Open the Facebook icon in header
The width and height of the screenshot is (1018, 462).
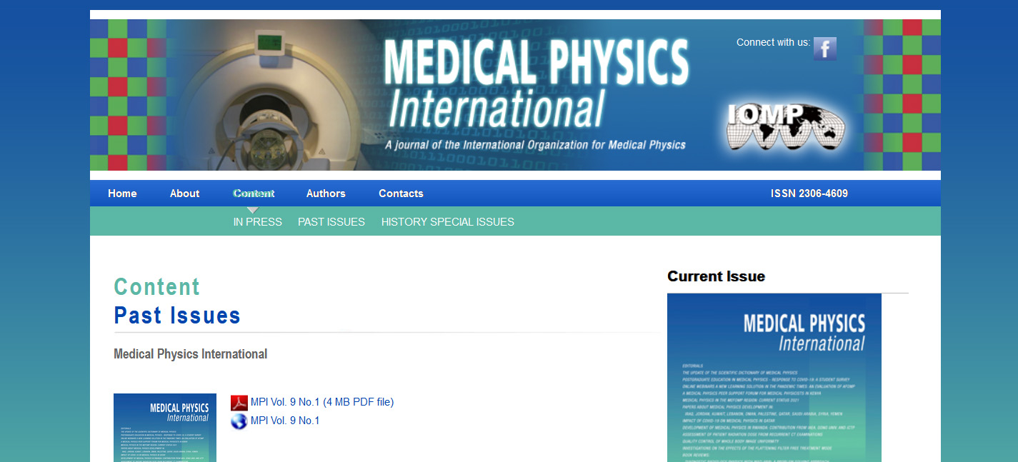pos(824,49)
